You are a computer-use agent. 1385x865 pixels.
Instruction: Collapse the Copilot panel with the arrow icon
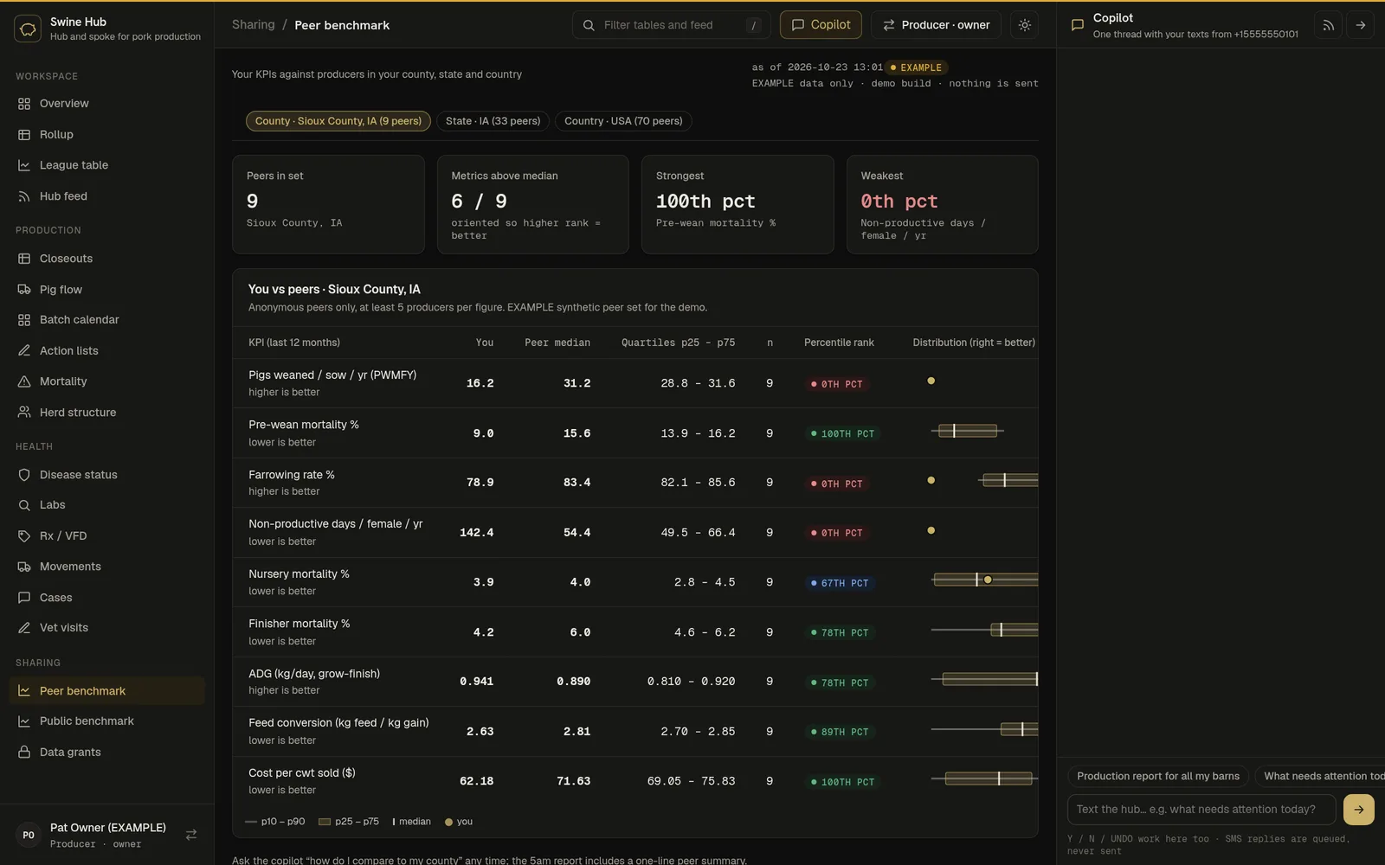[x=1361, y=25]
